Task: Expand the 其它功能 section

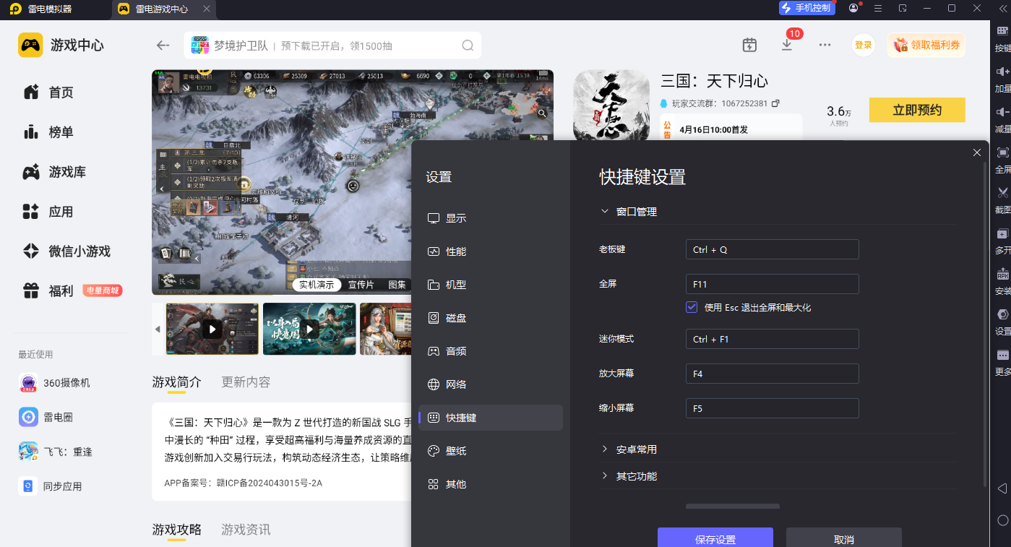Action: click(605, 476)
